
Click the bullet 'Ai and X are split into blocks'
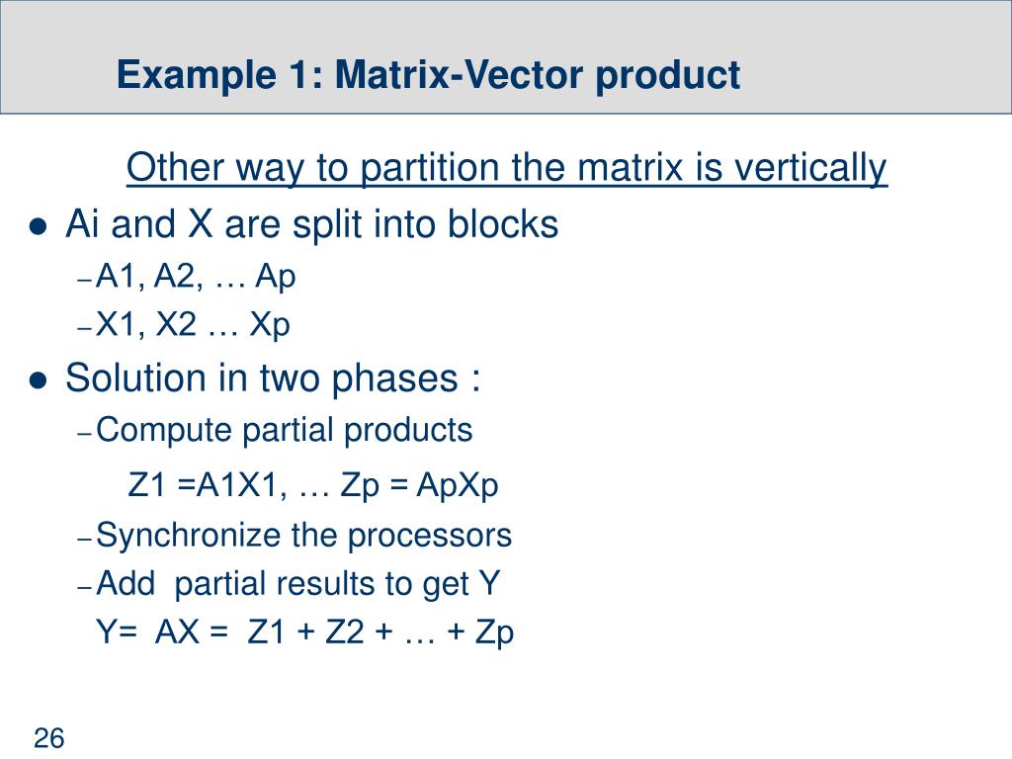click(311, 224)
